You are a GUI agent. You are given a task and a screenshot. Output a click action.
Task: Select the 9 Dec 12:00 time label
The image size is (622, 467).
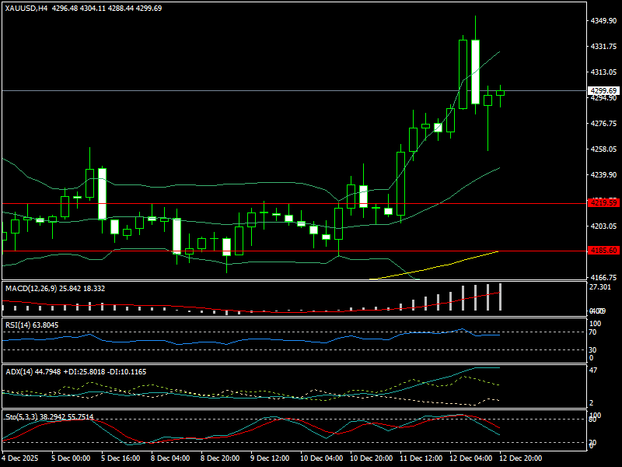coord(270,458)
